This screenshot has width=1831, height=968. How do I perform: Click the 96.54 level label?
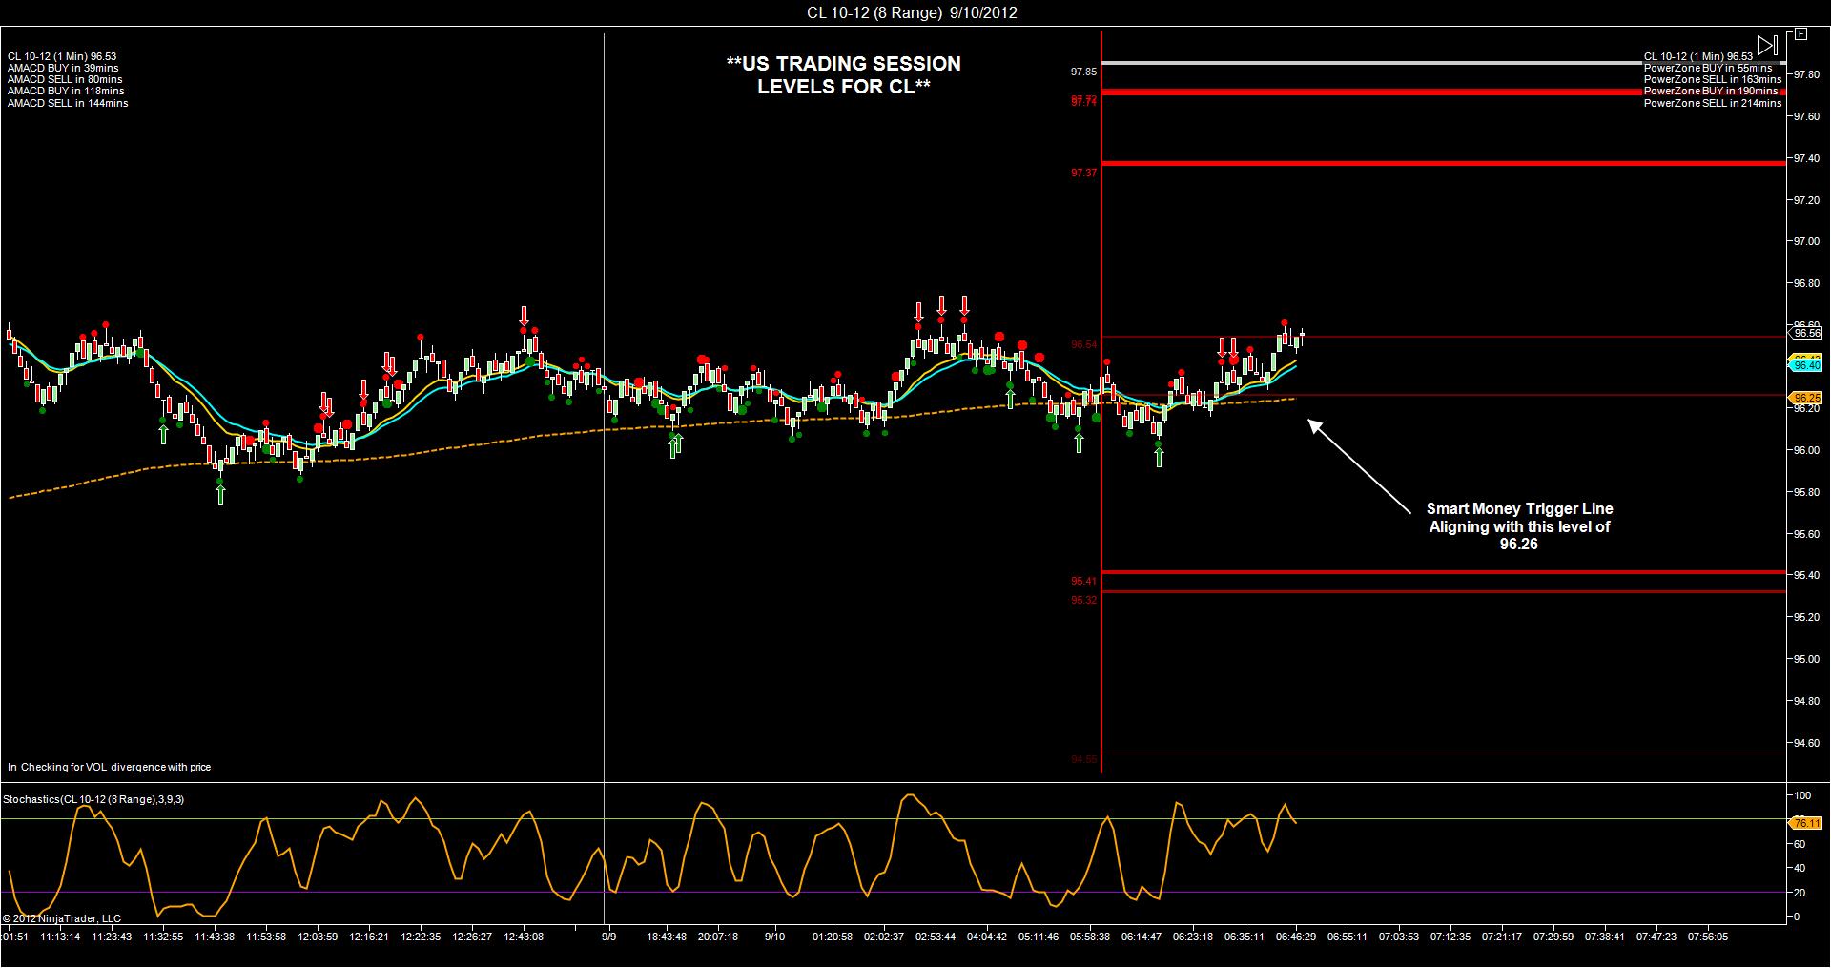[x=1083, y=344]
